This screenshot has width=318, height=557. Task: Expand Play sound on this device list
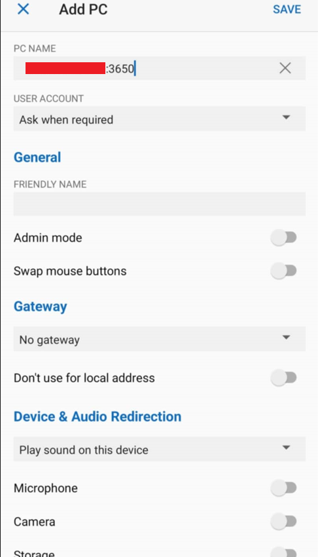coord(160,449)
